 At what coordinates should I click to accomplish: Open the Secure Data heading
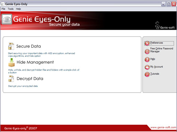coord(28,46)
